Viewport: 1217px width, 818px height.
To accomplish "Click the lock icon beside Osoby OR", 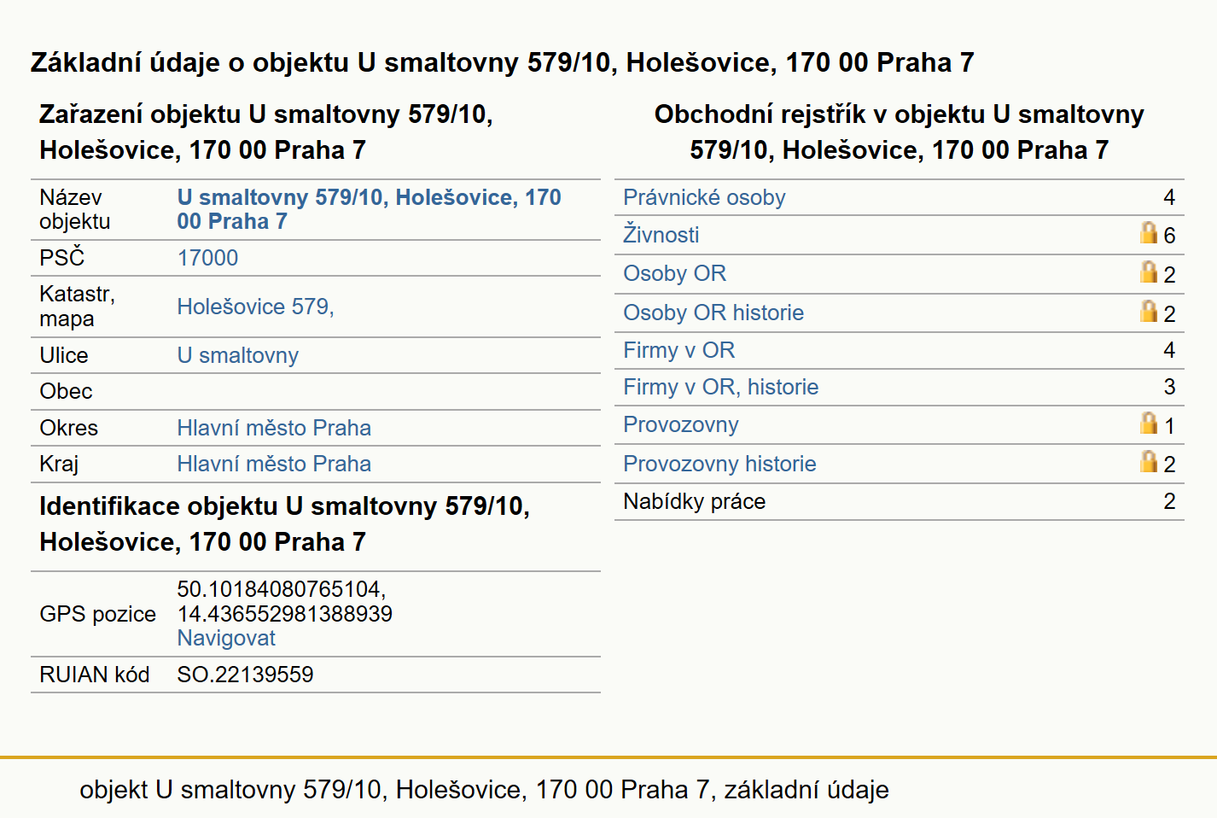I will 1149,272.
